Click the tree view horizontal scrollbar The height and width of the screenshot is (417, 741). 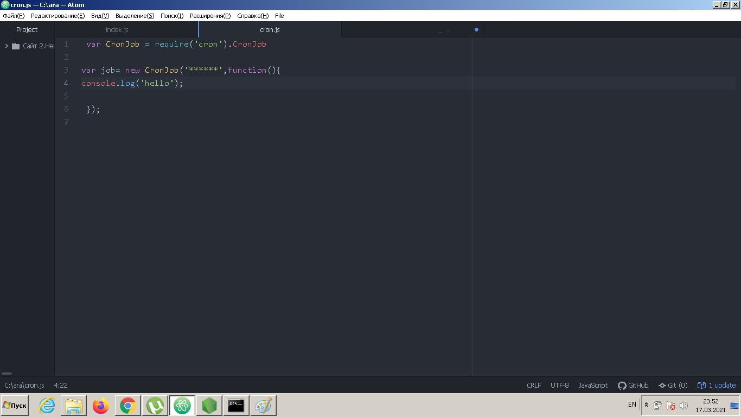coord(7,374)
